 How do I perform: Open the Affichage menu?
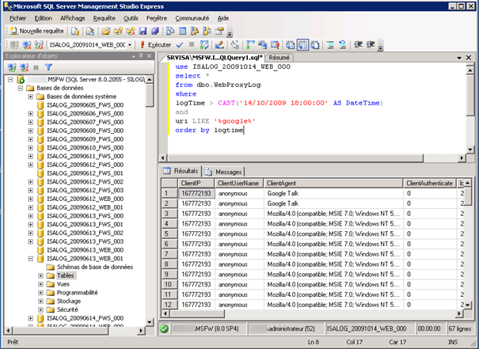point(72,18)
